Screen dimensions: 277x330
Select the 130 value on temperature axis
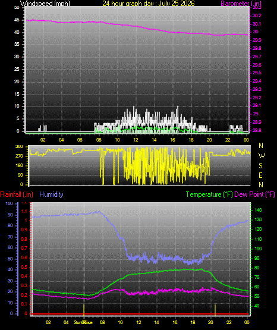point(258,220)
